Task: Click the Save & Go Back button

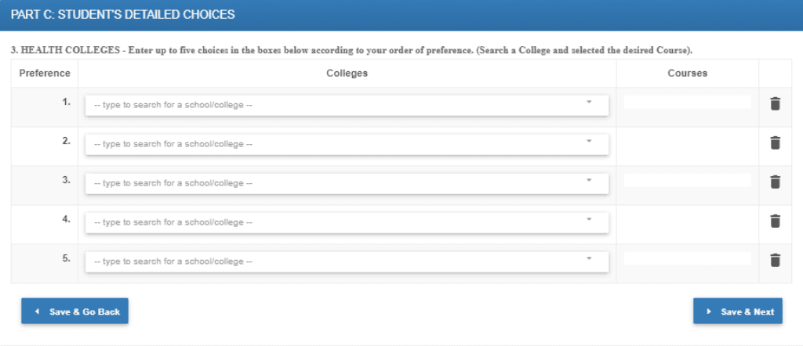Action: [74, 312]
